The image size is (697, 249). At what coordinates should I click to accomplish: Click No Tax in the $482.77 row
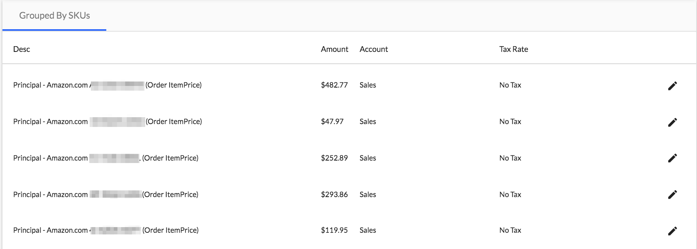(x=510, y=85)
